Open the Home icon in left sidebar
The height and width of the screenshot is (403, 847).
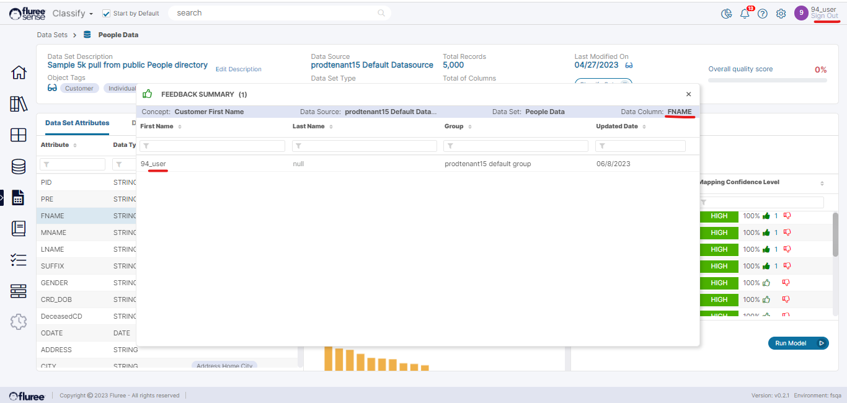(x=19, y=73)
